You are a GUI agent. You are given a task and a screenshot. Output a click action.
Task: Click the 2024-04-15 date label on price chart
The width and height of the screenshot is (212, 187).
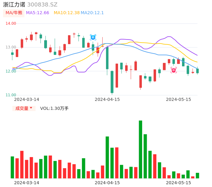pyautogui.click(x=107, y=99)
